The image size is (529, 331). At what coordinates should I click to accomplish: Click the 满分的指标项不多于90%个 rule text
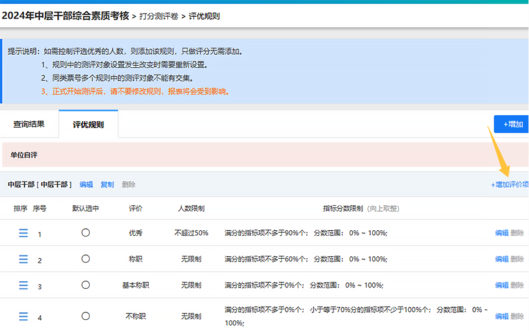(266, 233)
